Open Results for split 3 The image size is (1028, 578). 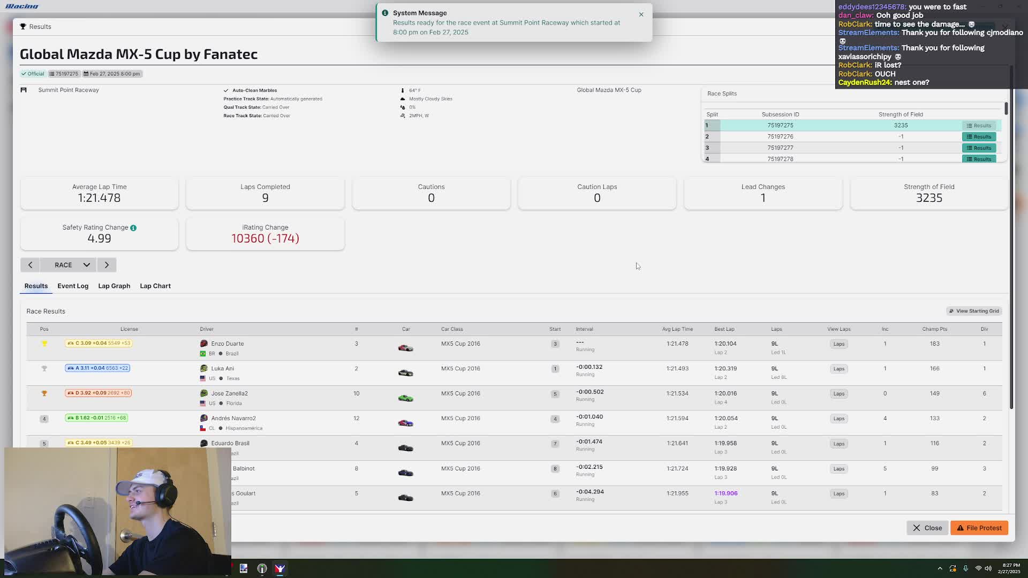[x=979, y=148]
